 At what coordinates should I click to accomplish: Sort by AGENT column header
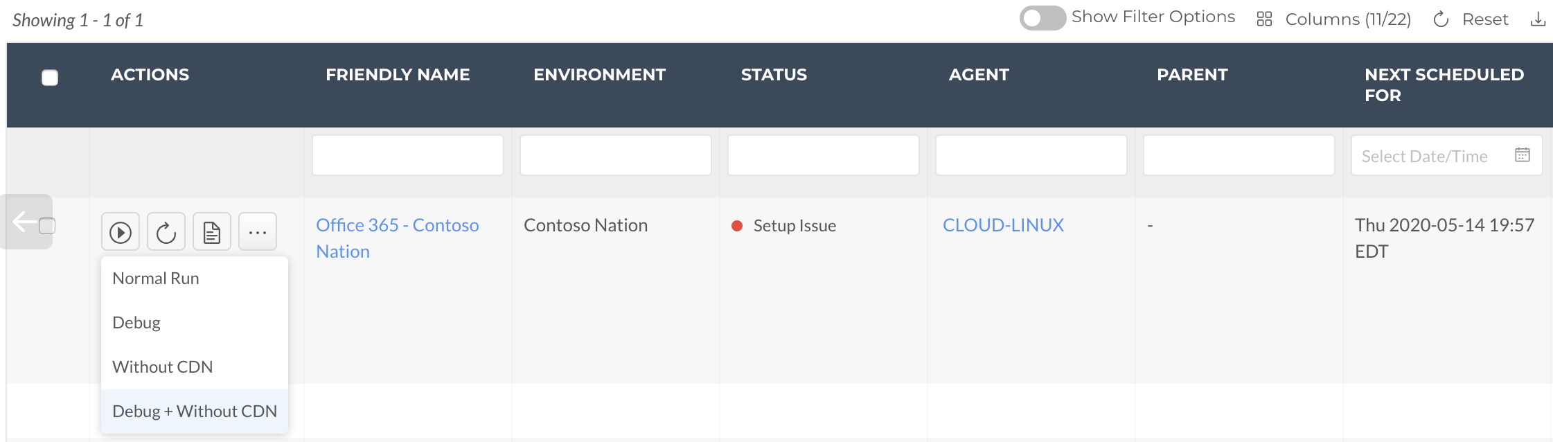[x=979, y=75]
